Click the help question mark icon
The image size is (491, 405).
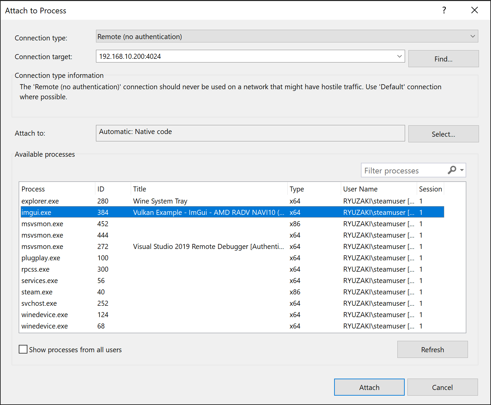[444, 10]
